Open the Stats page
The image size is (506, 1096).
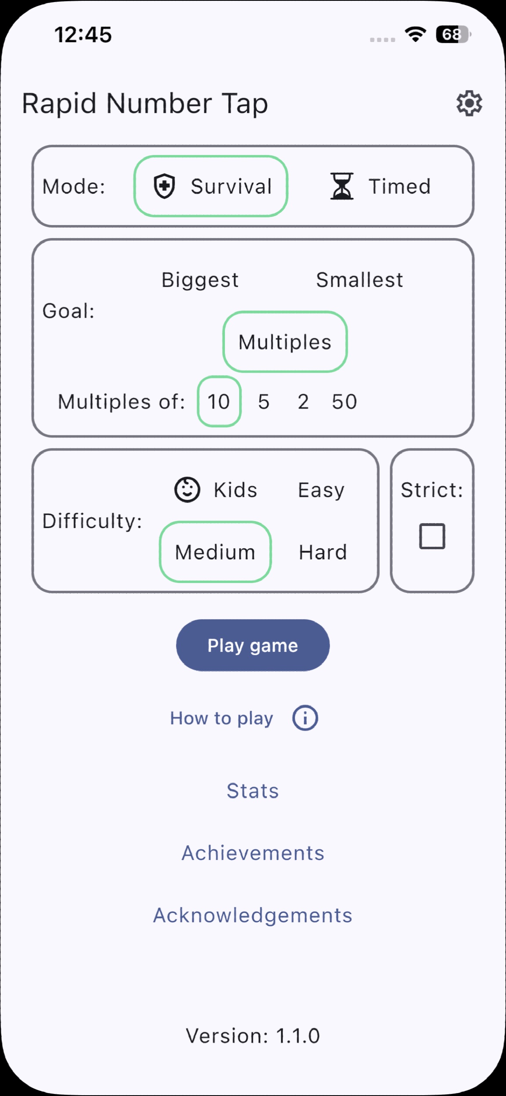pyautogui.click(x=253, y=791)
